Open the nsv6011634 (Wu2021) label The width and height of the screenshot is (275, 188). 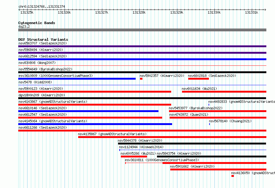199,89
